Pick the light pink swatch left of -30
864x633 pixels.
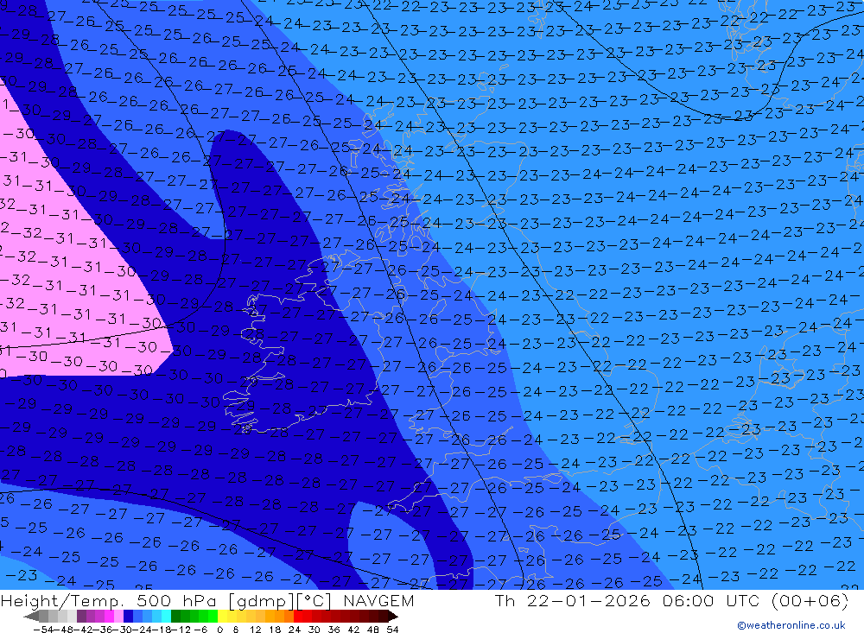pyautogui.click(x=118, y=616)
